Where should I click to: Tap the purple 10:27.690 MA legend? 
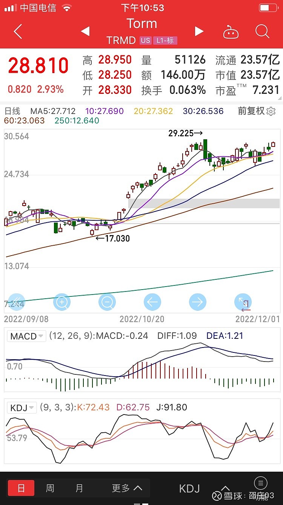(105, 111)
